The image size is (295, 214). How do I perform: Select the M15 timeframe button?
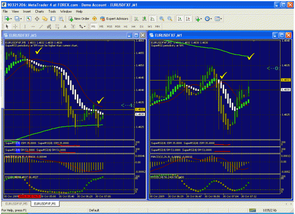(110, 27)
